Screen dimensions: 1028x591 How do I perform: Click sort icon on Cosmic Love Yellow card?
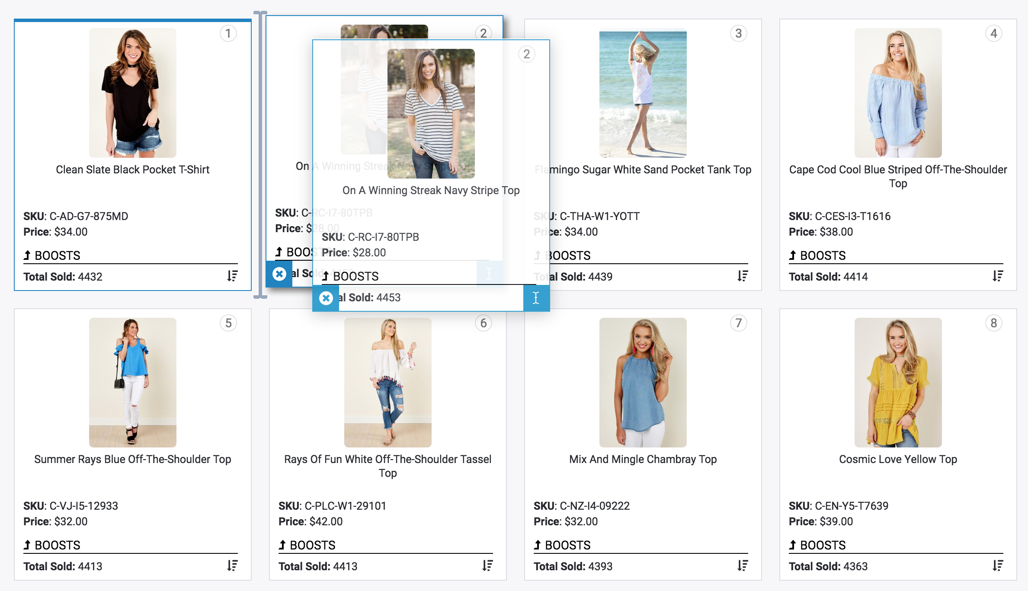[x=998, y=565]
